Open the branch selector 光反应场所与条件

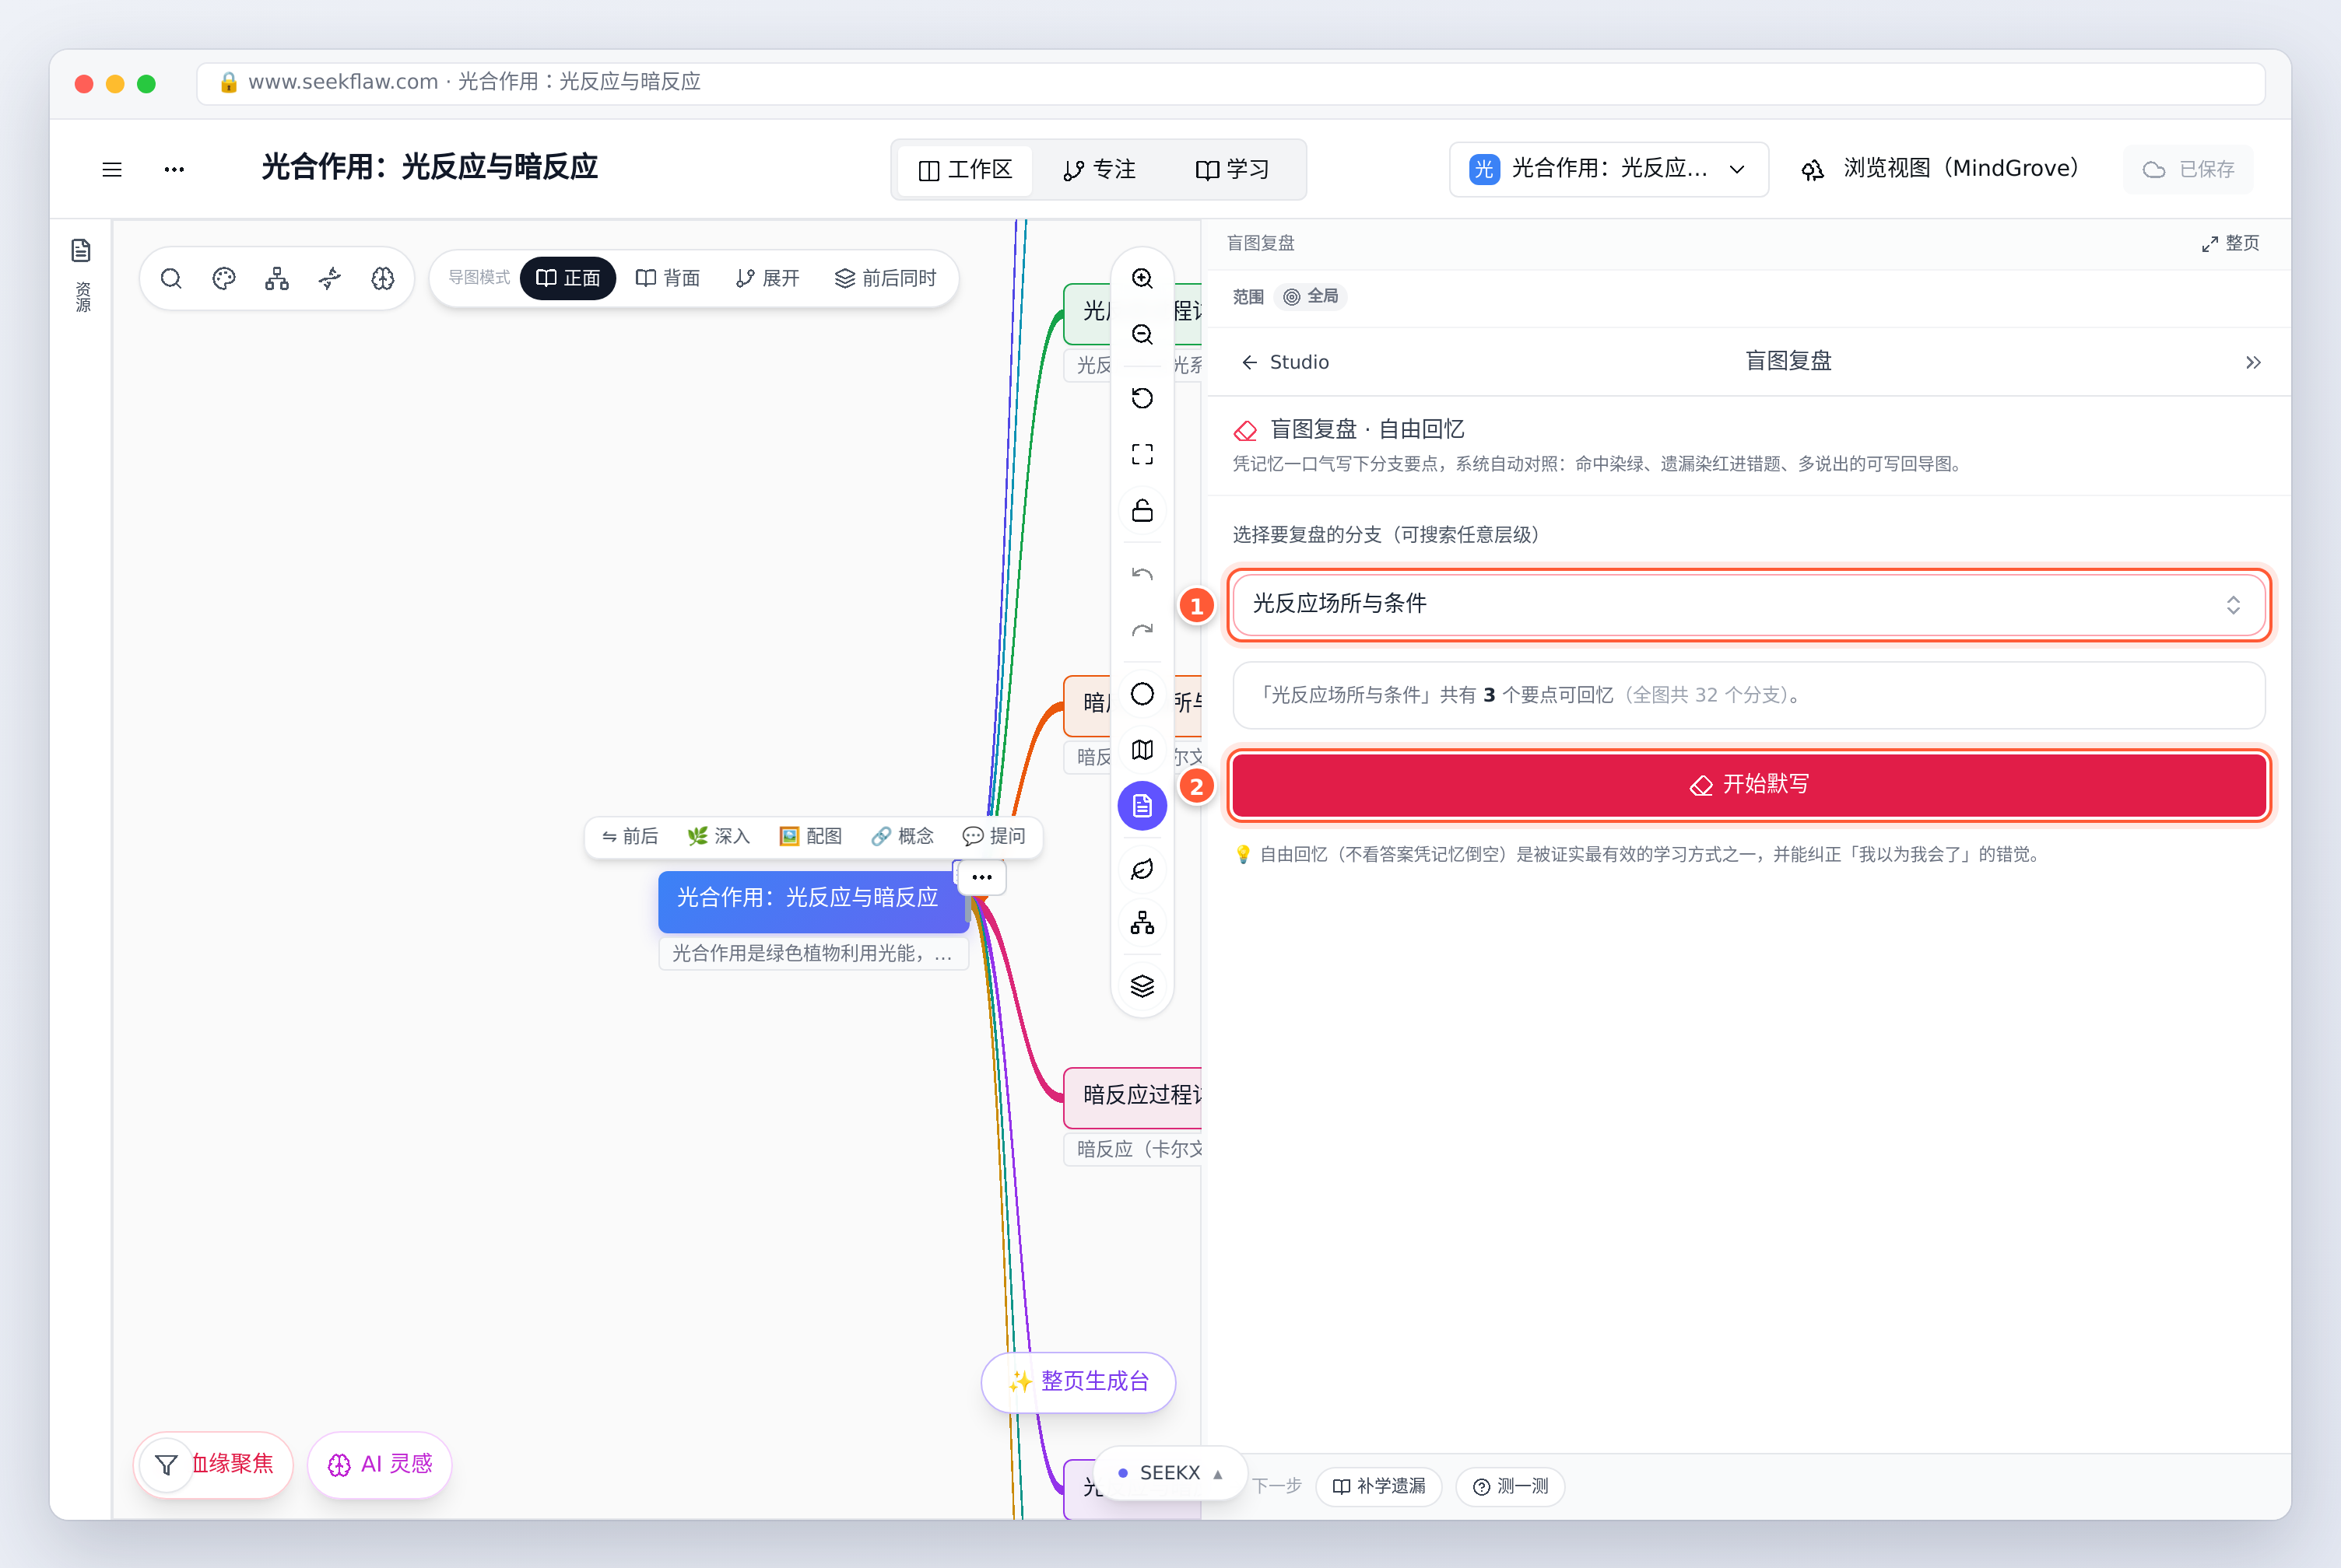(1748, 604)
